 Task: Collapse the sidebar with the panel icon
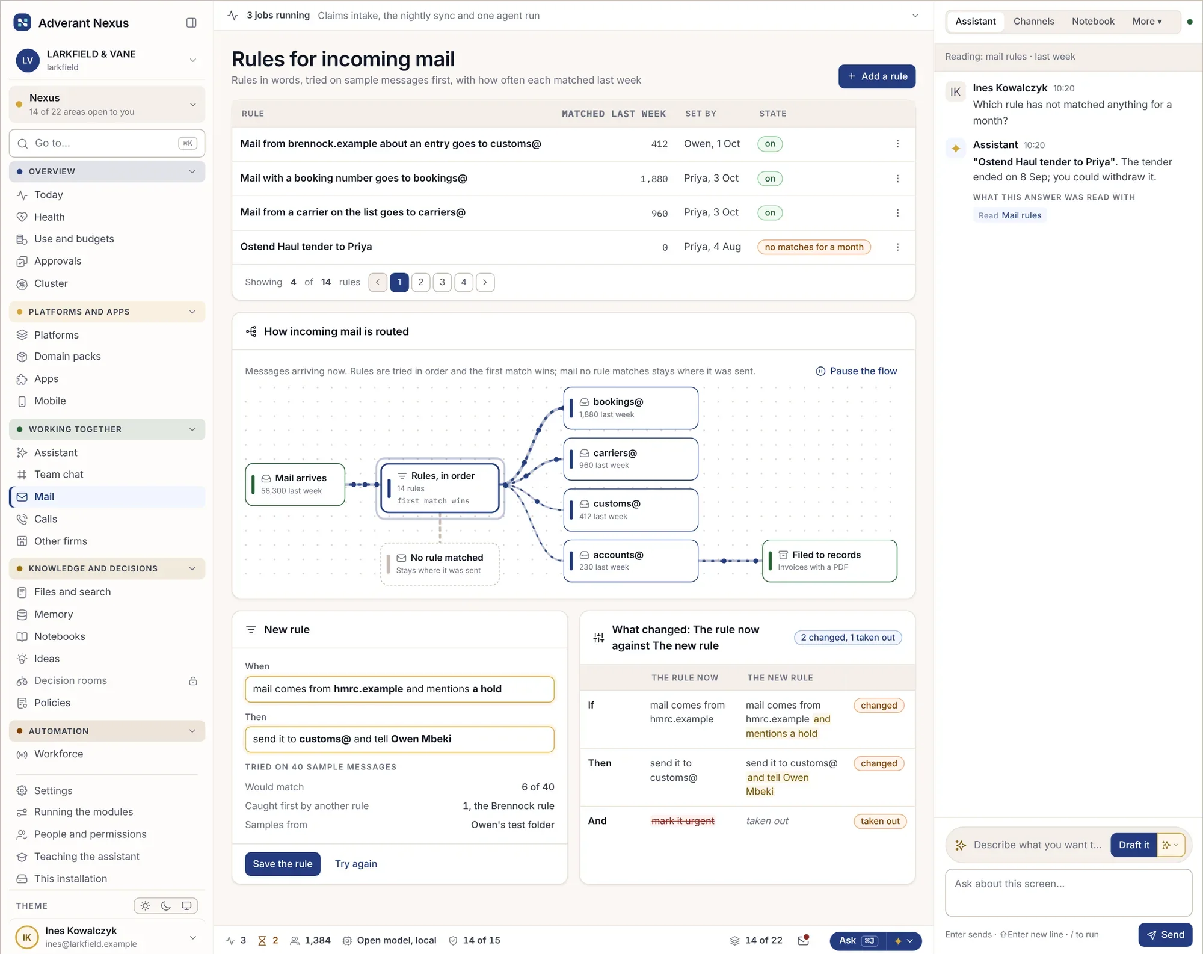[x=191, y=23]
